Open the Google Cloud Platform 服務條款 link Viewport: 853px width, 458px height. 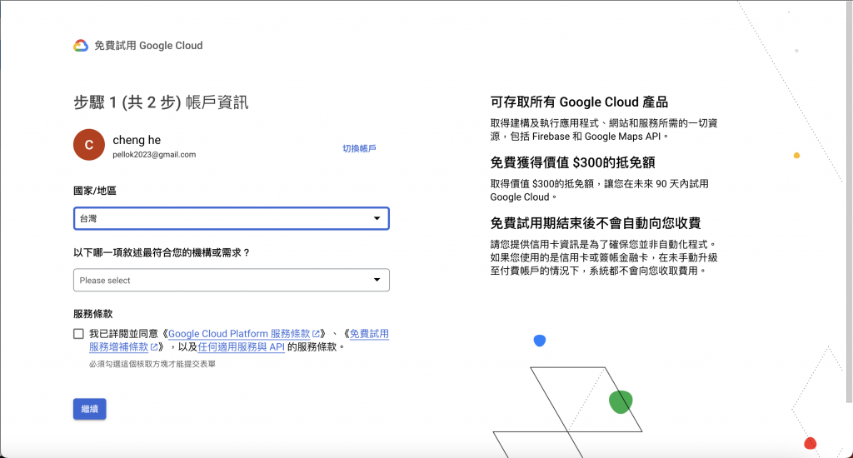click(x=239, y=333)
